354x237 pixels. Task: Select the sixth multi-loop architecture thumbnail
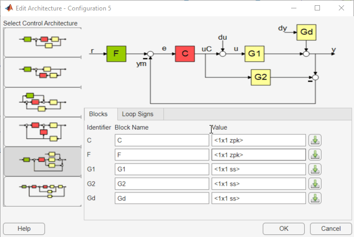(x=42, y=191)
